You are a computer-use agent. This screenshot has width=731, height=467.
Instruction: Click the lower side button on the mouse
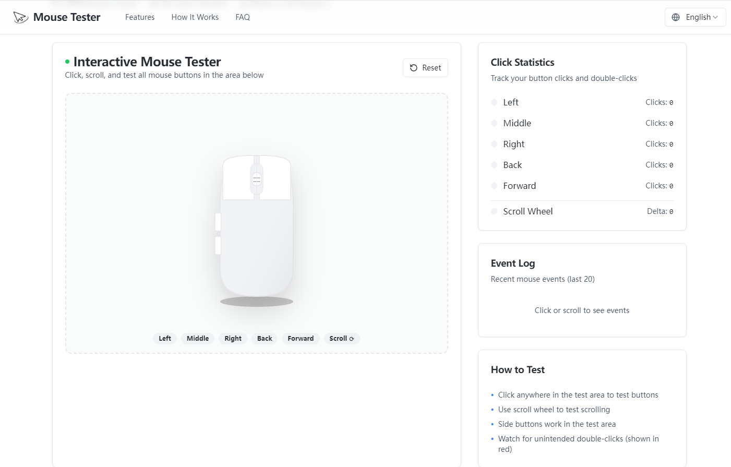(218, 246)
